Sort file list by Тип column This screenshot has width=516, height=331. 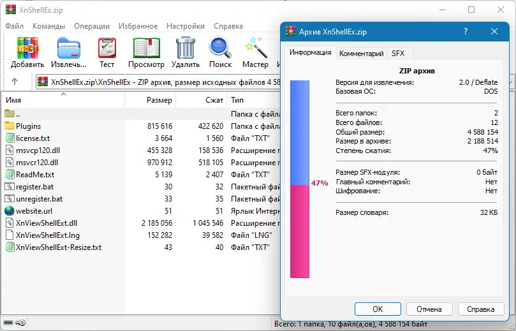click(254, 99)
